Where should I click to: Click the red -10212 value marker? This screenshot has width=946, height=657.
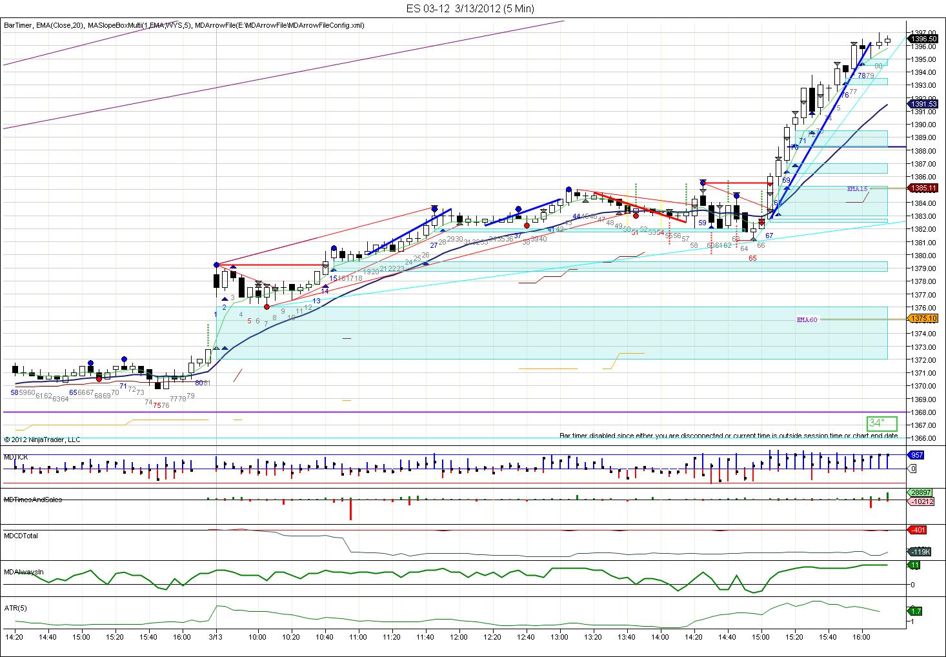tap(921, 501)
